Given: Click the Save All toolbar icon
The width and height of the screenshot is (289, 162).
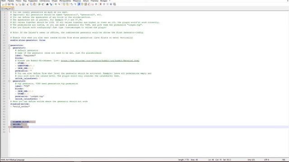Looking at the screenshot, I should click(13, 4).
